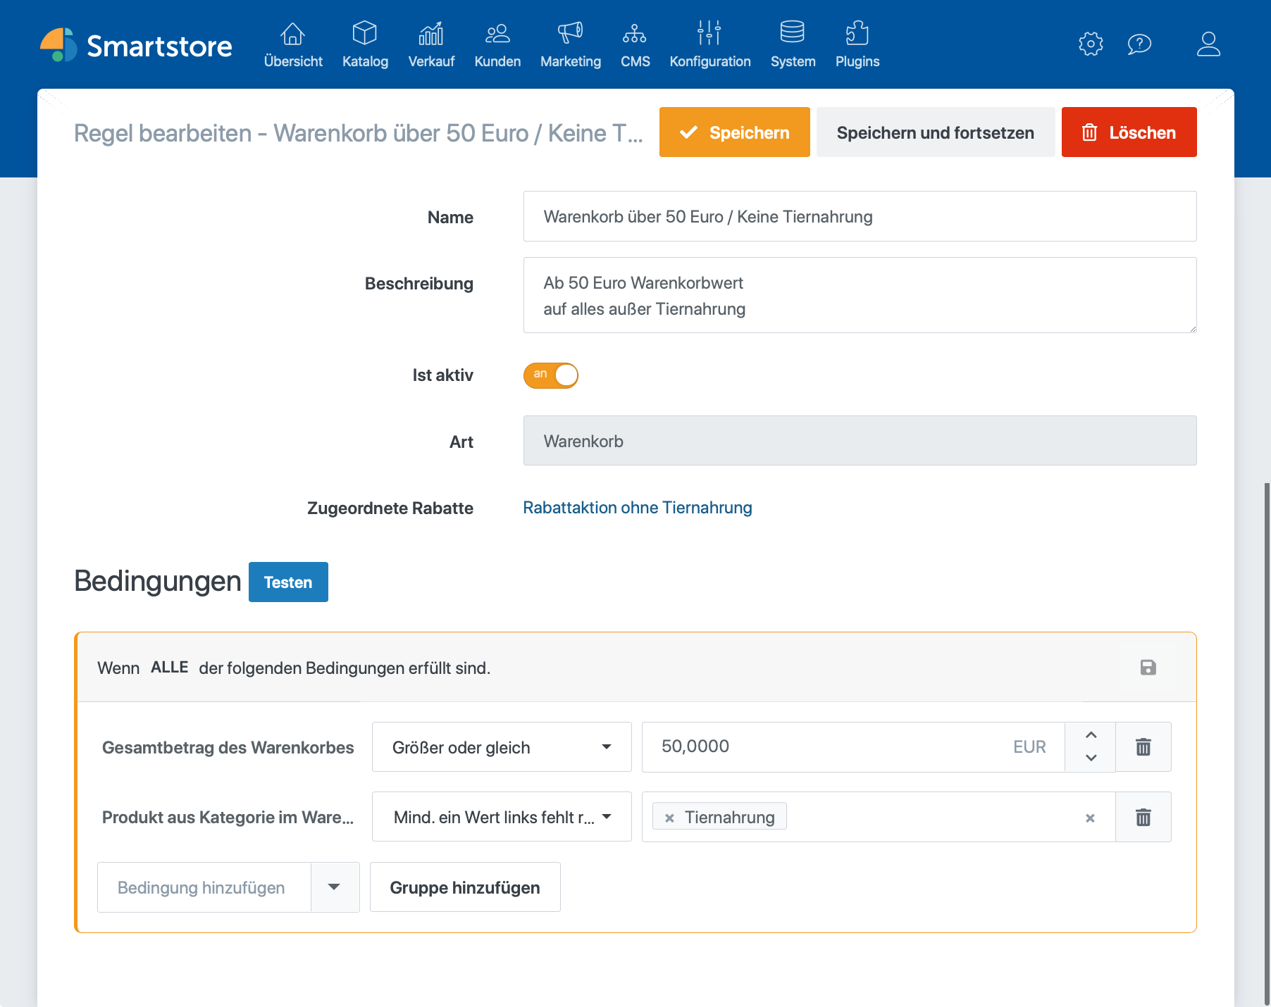Toggle the Ist aktiv switch off
1271x1007 pixels.
click(x=550, y=375)
